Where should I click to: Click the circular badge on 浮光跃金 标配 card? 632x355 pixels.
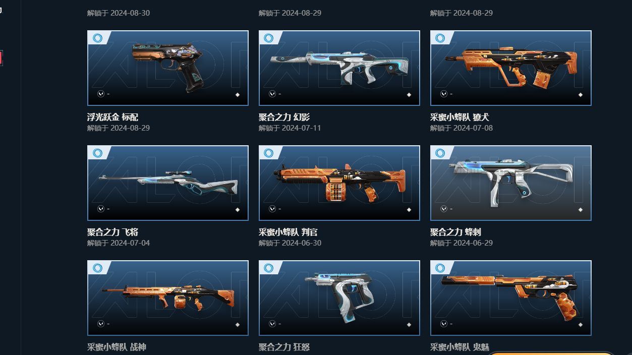pos(98,38)
